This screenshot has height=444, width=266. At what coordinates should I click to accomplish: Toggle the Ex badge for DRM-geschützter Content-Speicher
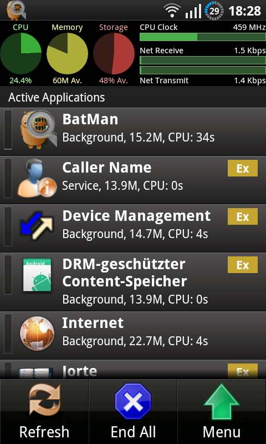(x=243, y=265)
